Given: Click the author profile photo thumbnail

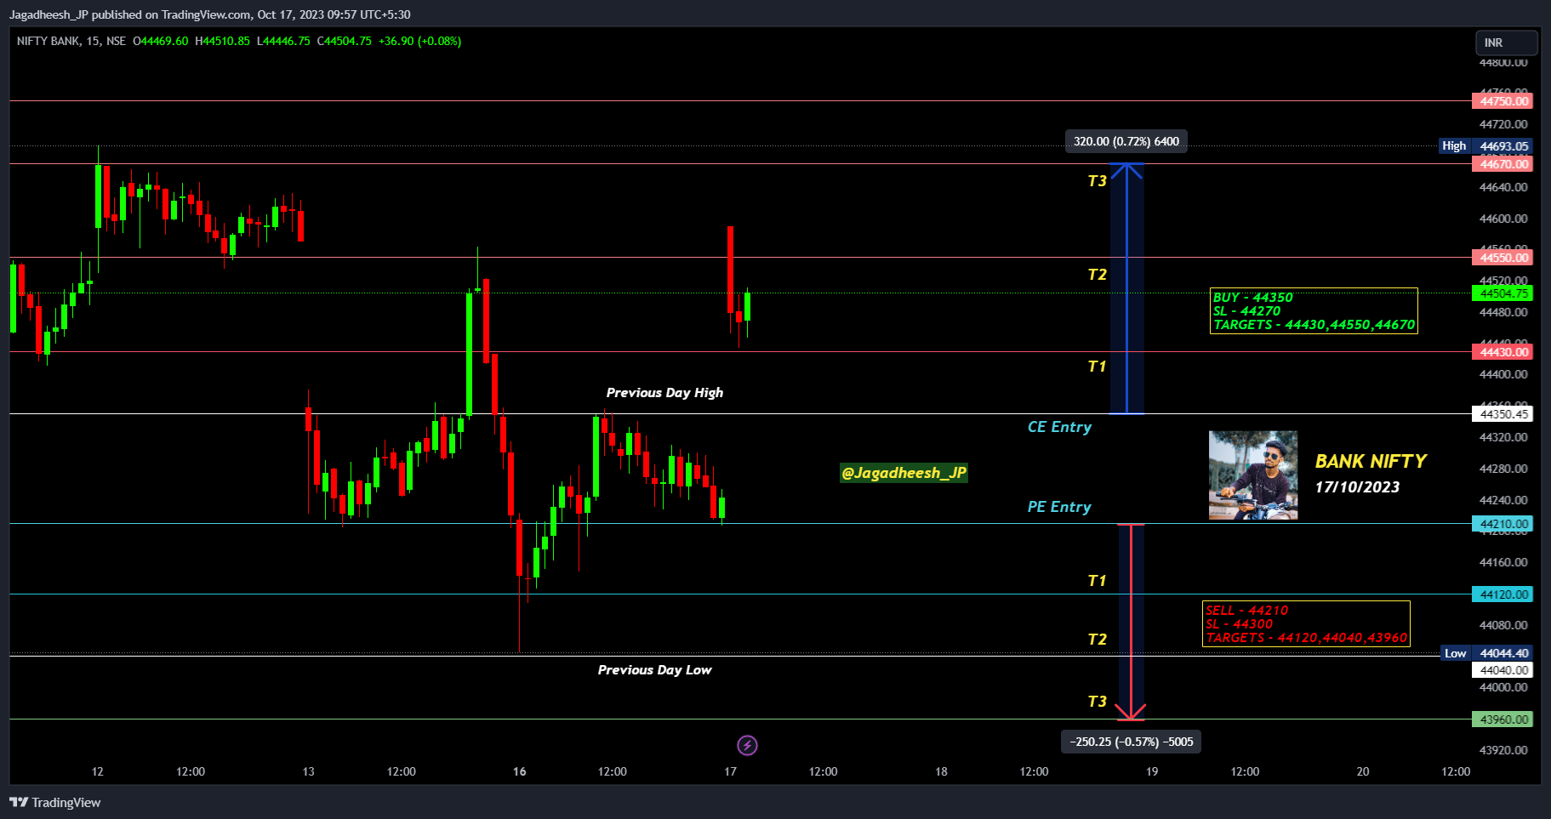Looking at the screenshot, I should click(x=1253, y=475).
